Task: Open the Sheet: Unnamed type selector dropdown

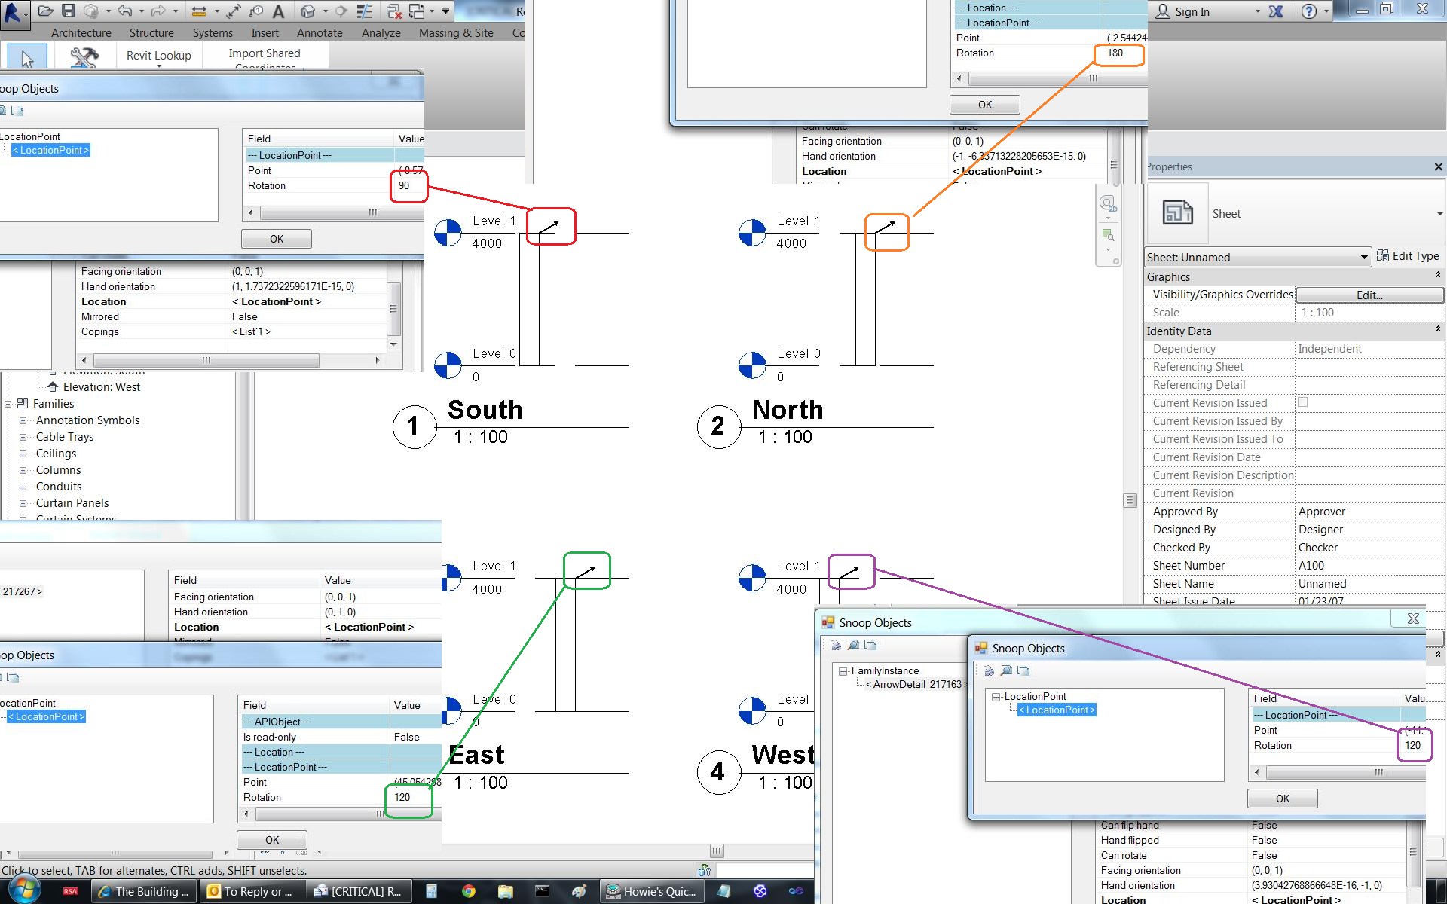Action: 1366,257
